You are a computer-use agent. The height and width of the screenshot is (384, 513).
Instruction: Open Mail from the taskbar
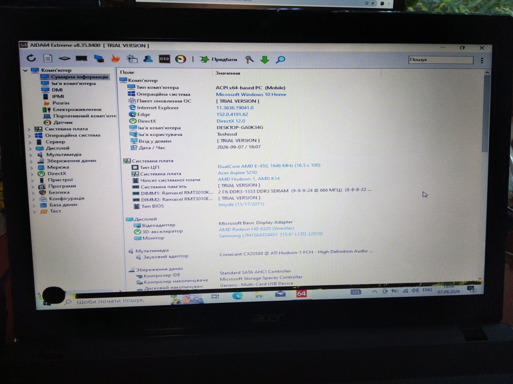(280, 294)
